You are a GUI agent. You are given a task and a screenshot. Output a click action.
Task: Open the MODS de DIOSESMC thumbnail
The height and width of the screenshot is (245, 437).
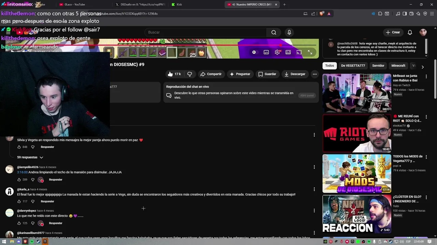(x=357, y=174)
